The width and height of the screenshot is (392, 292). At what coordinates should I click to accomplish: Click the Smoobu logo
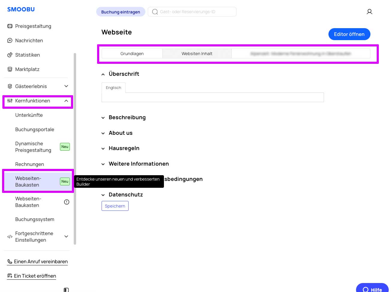[x=21, y=9]
